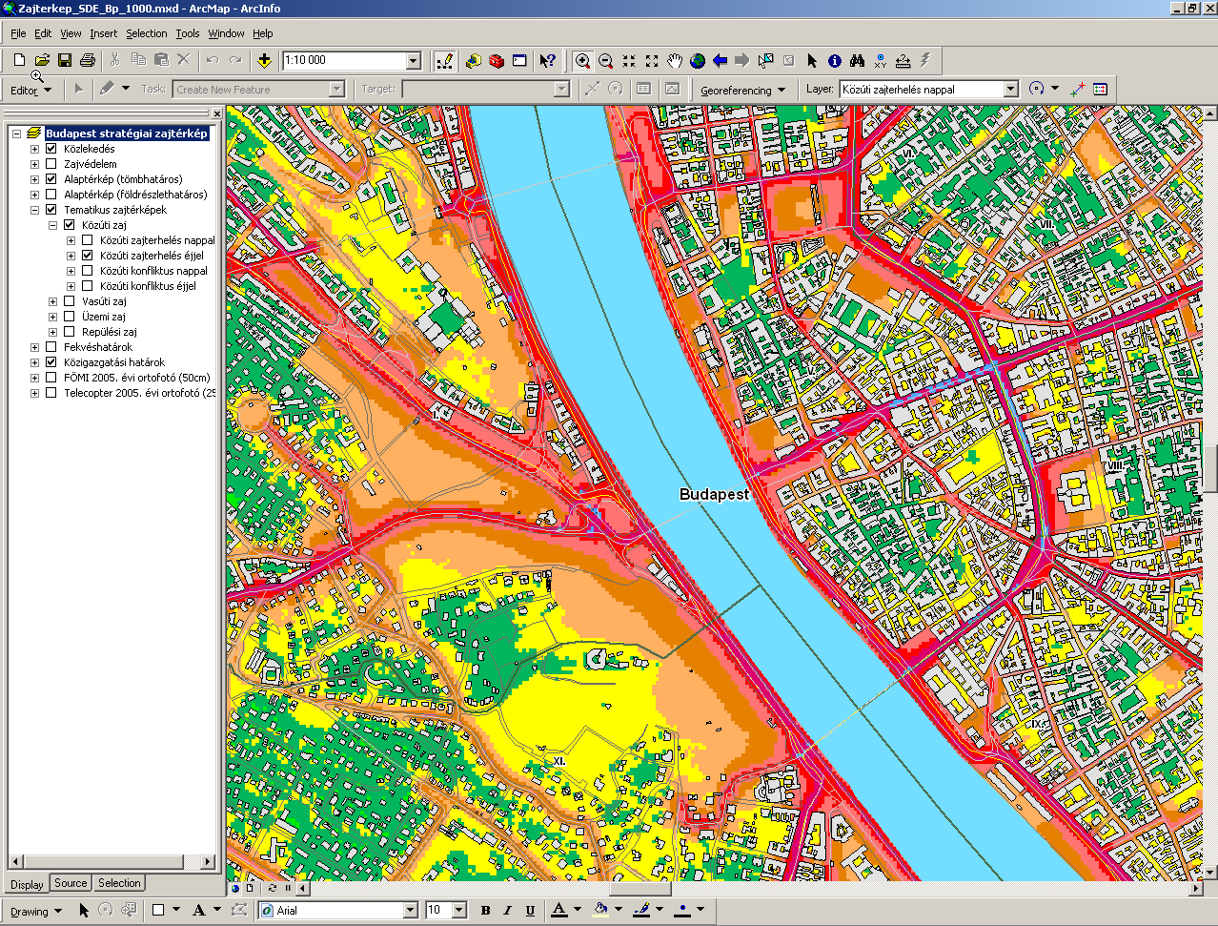Open the georeferencing View Link Table icon

[x=1101, y=90]
